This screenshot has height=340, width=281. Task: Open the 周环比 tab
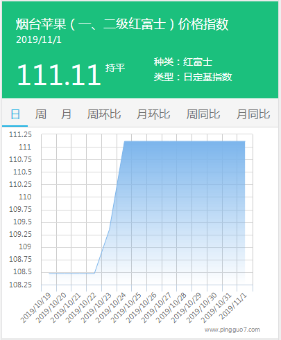point(104,114)
